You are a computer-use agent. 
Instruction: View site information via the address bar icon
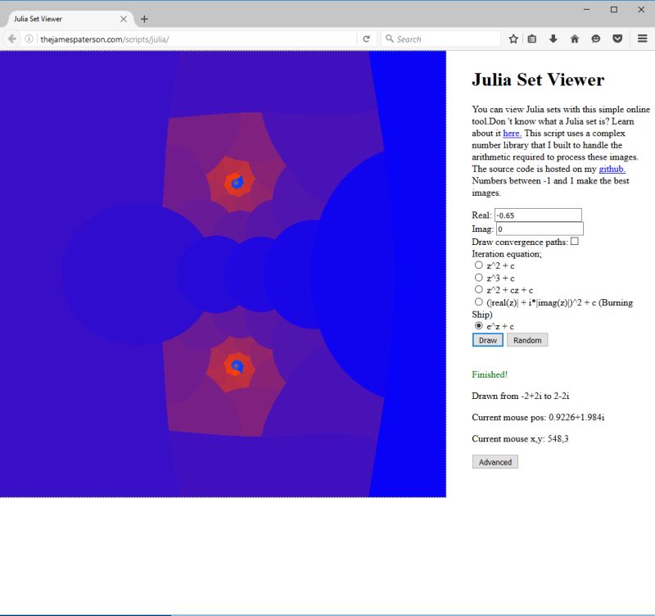click(x=29, y=38)
